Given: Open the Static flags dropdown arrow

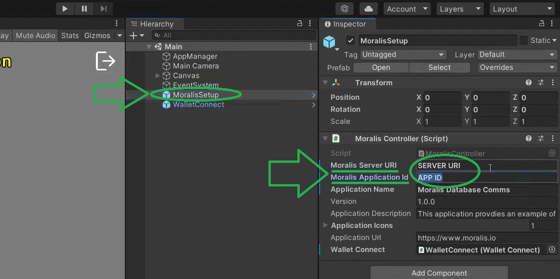Looking at the screenshot, I should click(554, 41).
